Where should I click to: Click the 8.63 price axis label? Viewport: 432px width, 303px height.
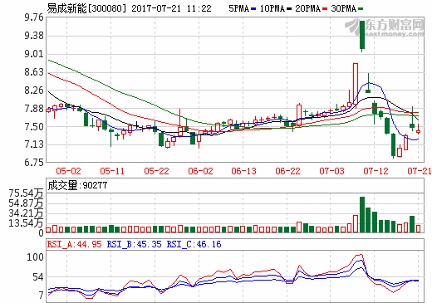click(34, 72)
